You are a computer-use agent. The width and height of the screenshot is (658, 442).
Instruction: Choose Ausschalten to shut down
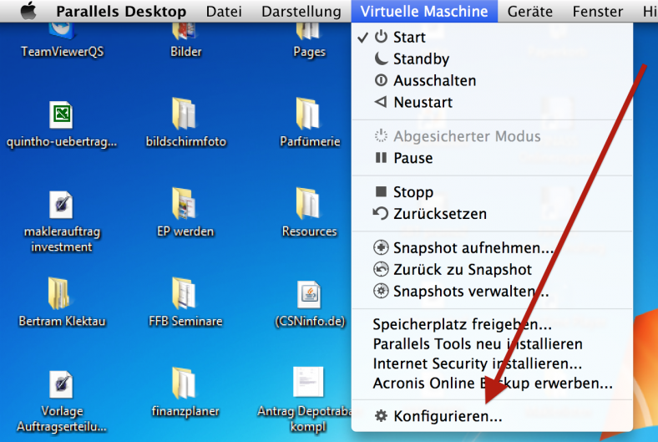coord(492,80)
